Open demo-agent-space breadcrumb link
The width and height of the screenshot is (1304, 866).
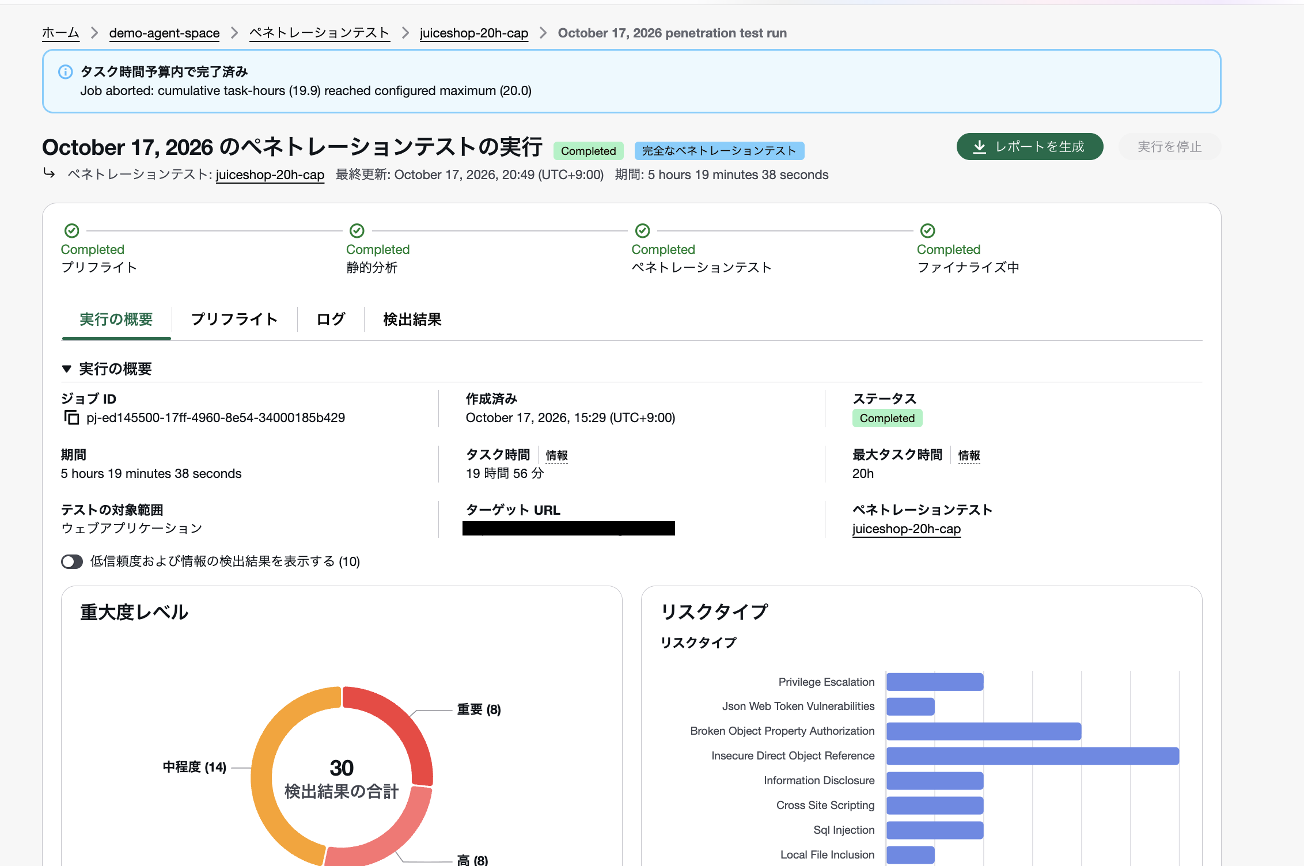164,33
